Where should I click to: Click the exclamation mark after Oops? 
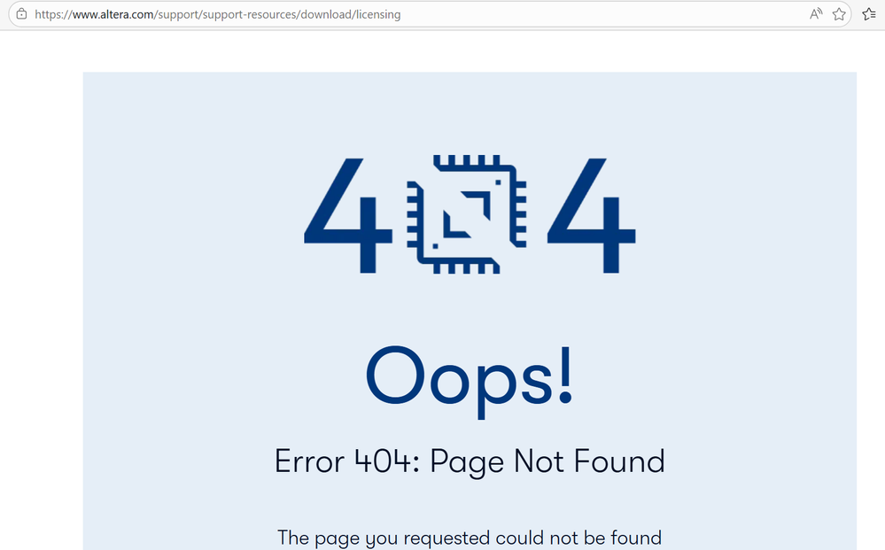click(565, 376)
